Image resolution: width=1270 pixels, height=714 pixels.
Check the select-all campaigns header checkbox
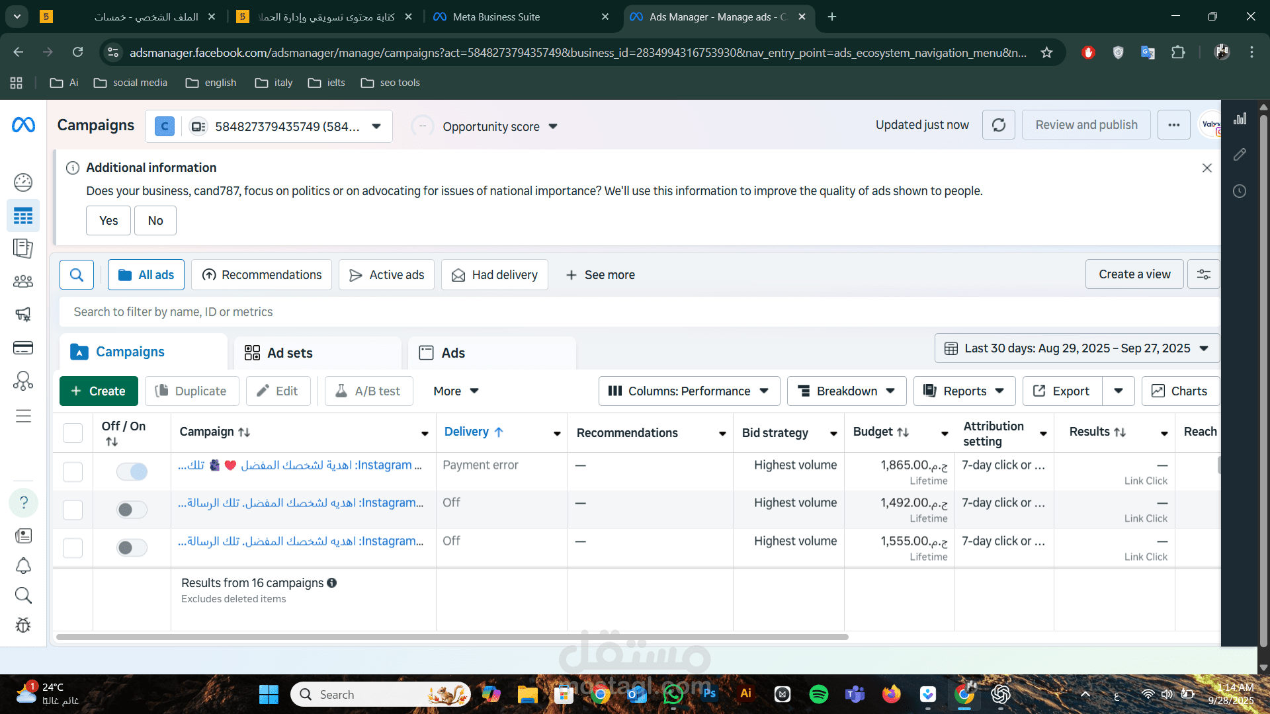pyautogui.click(x=73, y=433)
